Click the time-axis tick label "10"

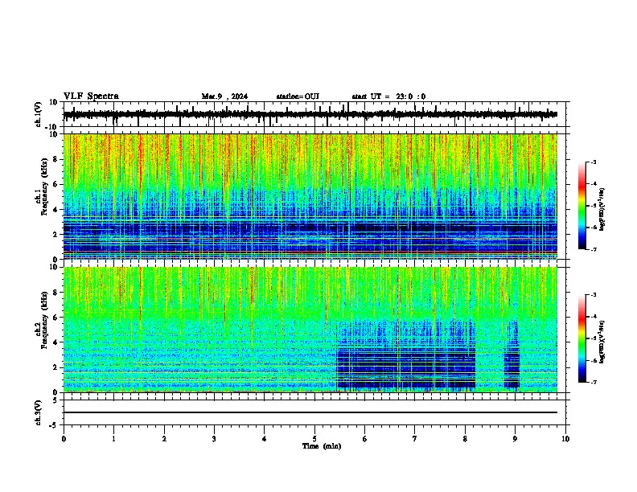point(565,439)
